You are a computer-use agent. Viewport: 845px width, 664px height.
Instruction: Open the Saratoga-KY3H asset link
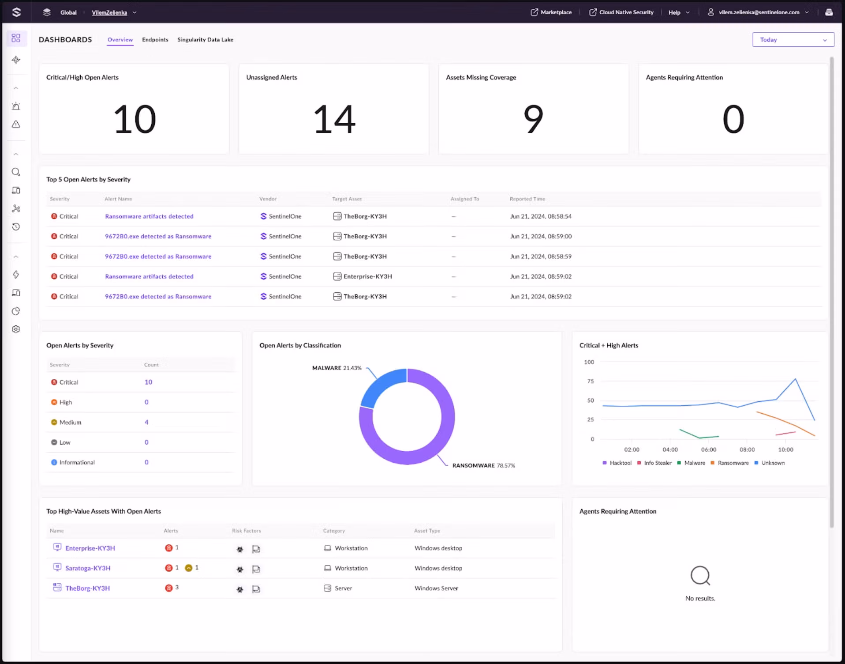[x=88, y=568]
